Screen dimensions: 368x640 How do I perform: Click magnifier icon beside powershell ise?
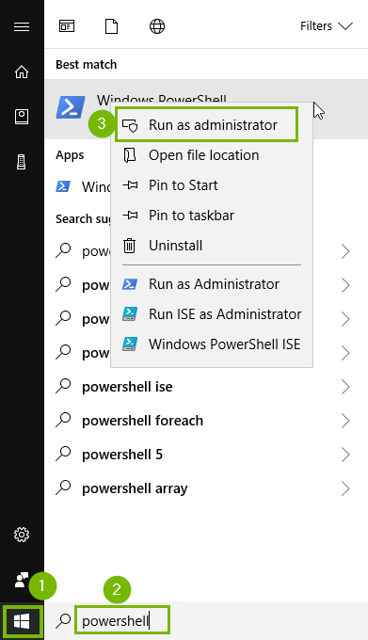[x=63, y=386]
